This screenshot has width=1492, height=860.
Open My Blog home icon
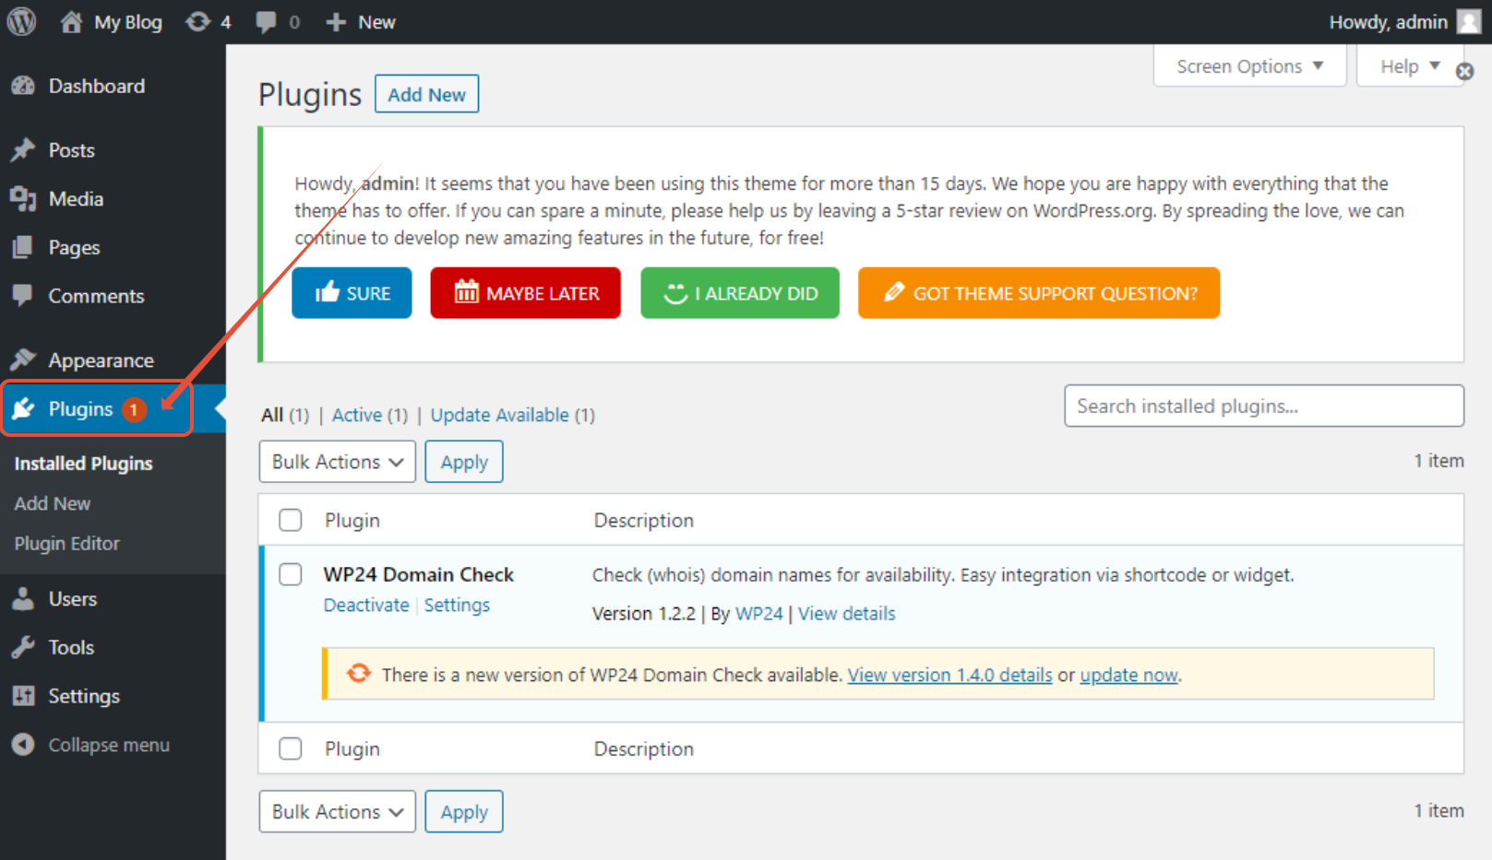pos(71,22)
